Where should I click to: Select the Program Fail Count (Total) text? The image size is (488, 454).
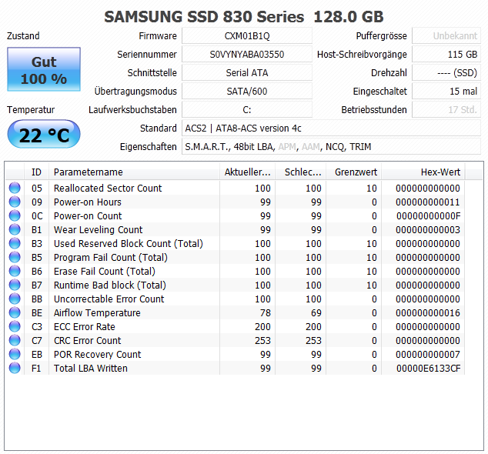point(111,257)
